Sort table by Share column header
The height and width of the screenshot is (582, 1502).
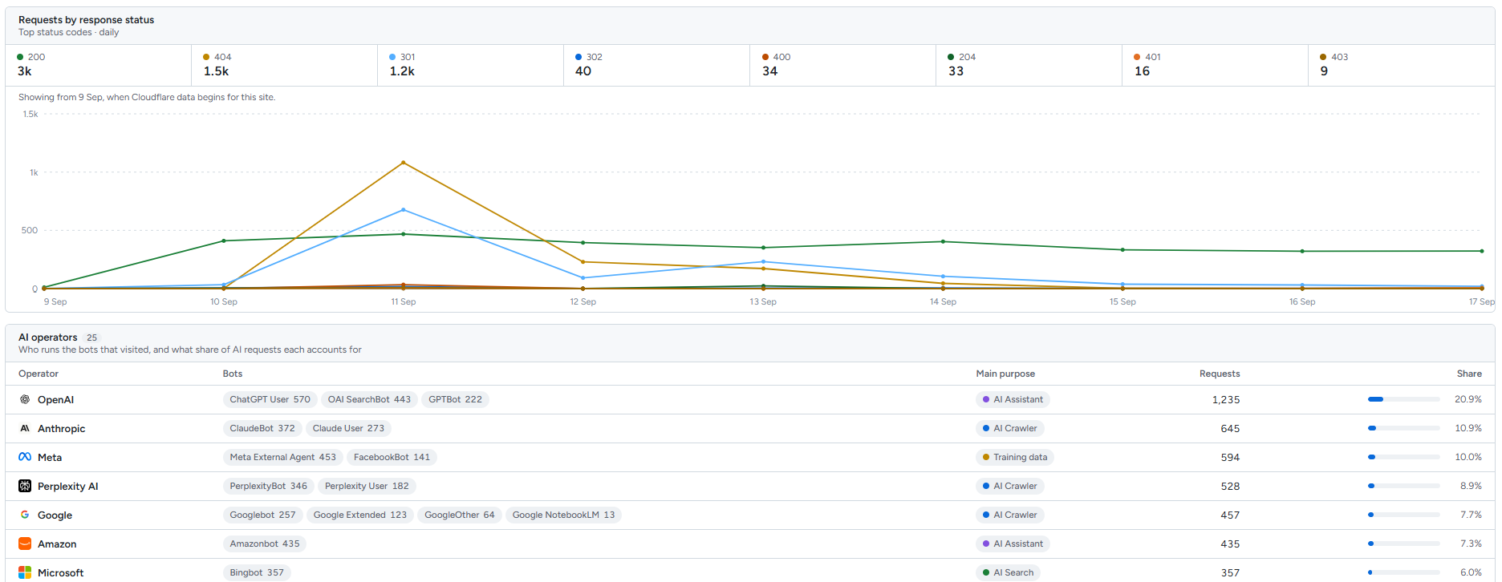1469,374
